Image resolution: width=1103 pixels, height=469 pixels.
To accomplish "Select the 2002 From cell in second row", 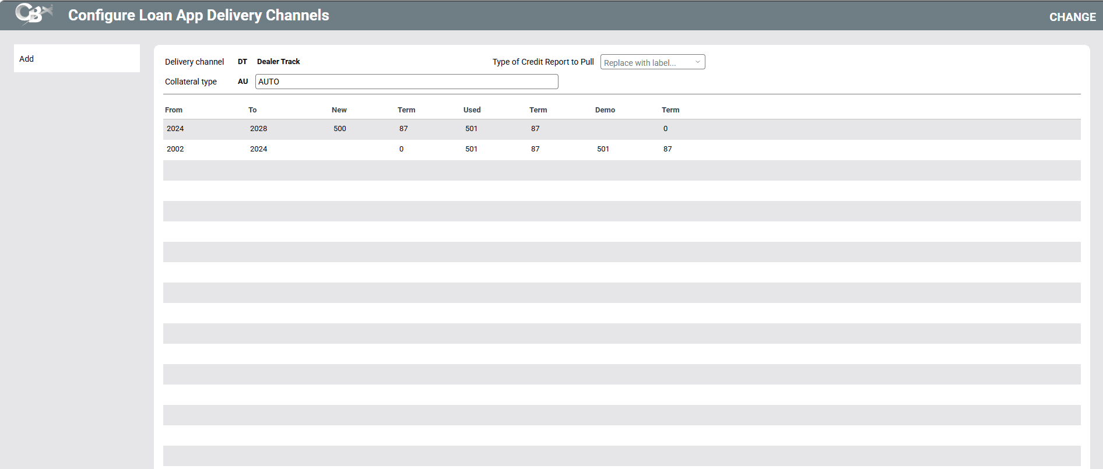I will [x=175, y=149].
